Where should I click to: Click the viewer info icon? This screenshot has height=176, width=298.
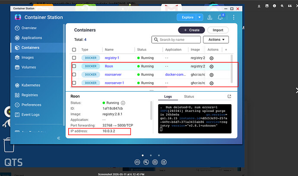pyautogui.click(x=274, y=6)
